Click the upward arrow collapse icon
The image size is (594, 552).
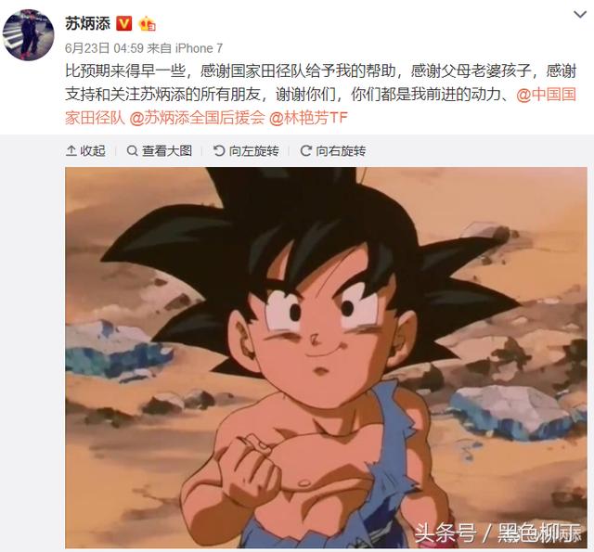click(x=71, y=150)
